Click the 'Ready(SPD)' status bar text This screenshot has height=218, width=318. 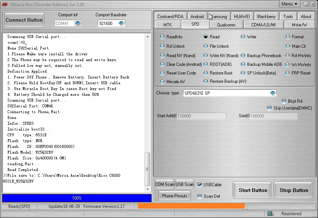(x=19, y=206)
